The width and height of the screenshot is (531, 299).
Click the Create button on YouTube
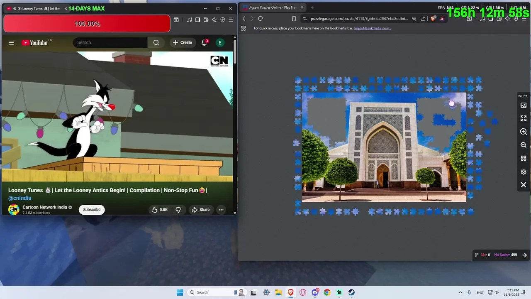183,42
